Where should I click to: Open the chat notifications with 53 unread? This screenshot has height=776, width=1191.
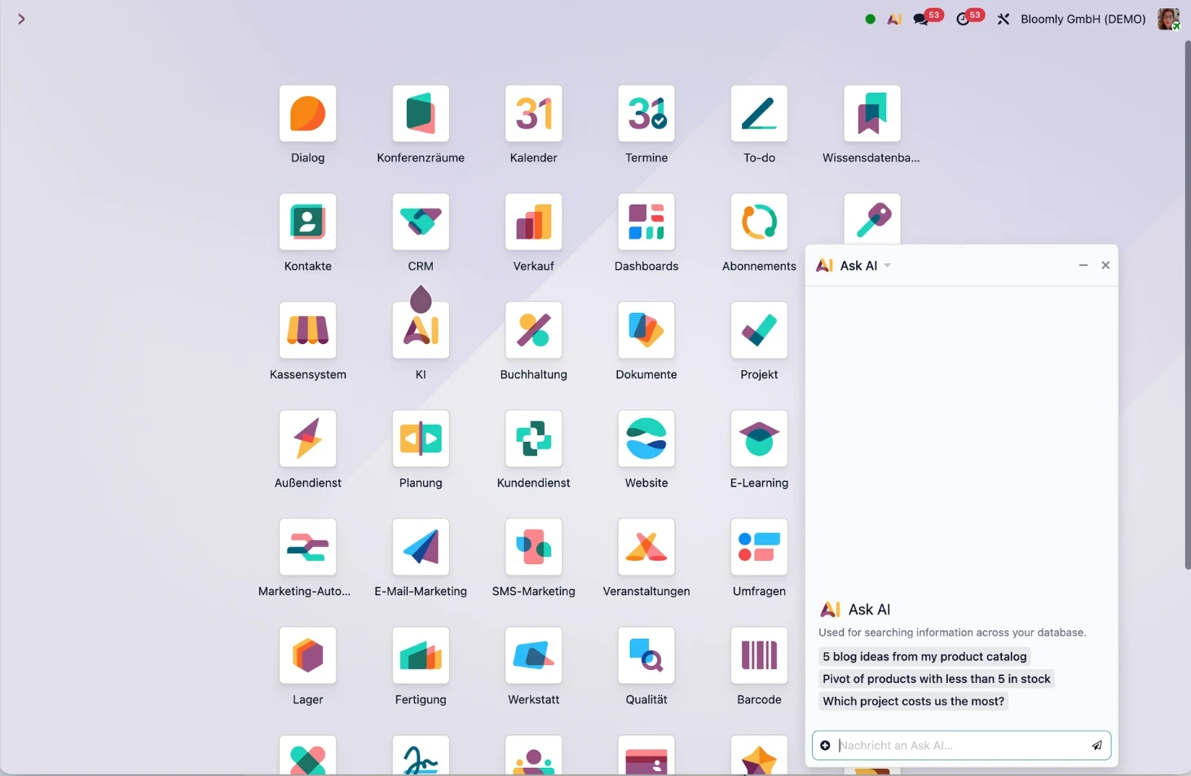pos(920,18)
